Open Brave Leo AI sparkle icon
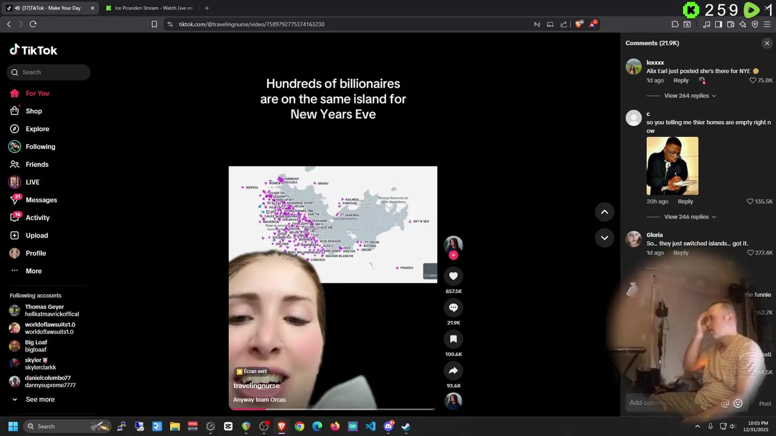Screen dimensions: 776x436 pos(743,24)
